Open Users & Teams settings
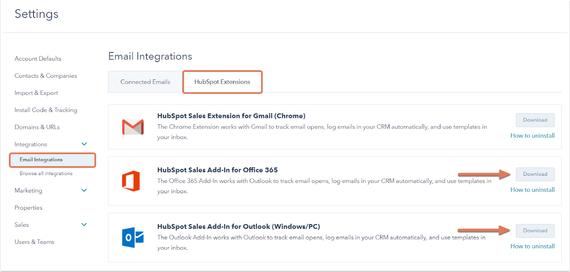570x272 pixels. (x=35, y=242)
